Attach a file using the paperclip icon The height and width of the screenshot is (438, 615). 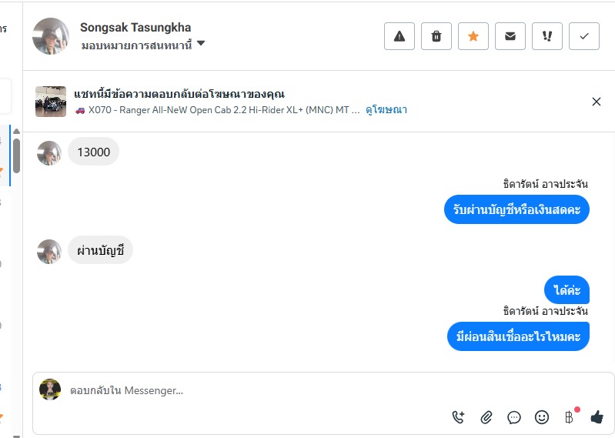(x=486, y=417)
